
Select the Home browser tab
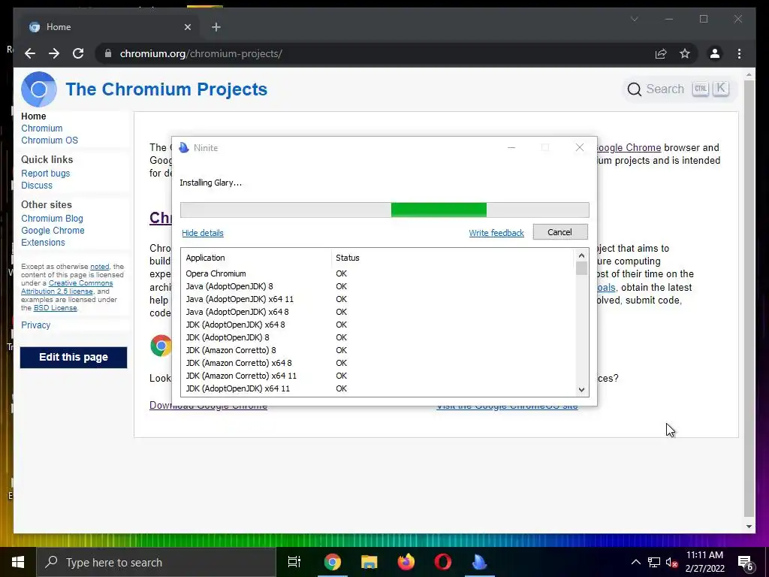point(108,27)
